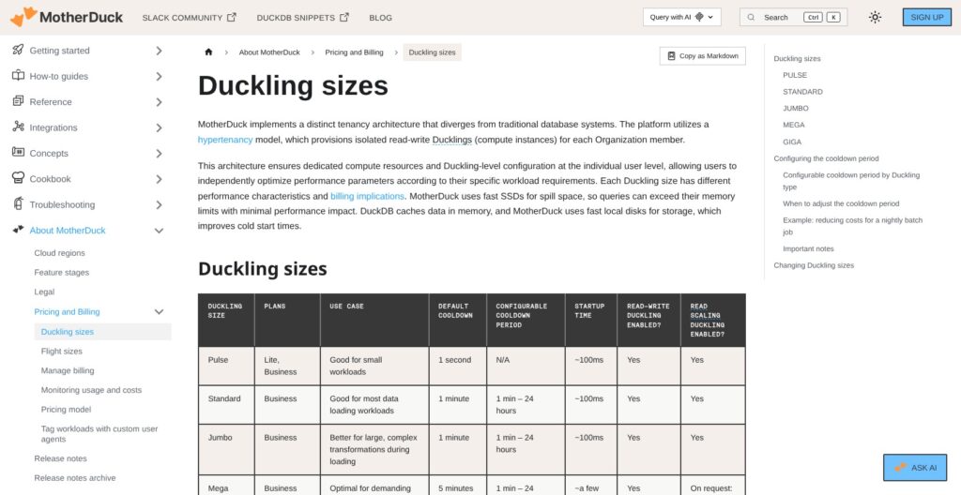Follow the billing implications link
This screenshot has width=961, height=495.
367,196
